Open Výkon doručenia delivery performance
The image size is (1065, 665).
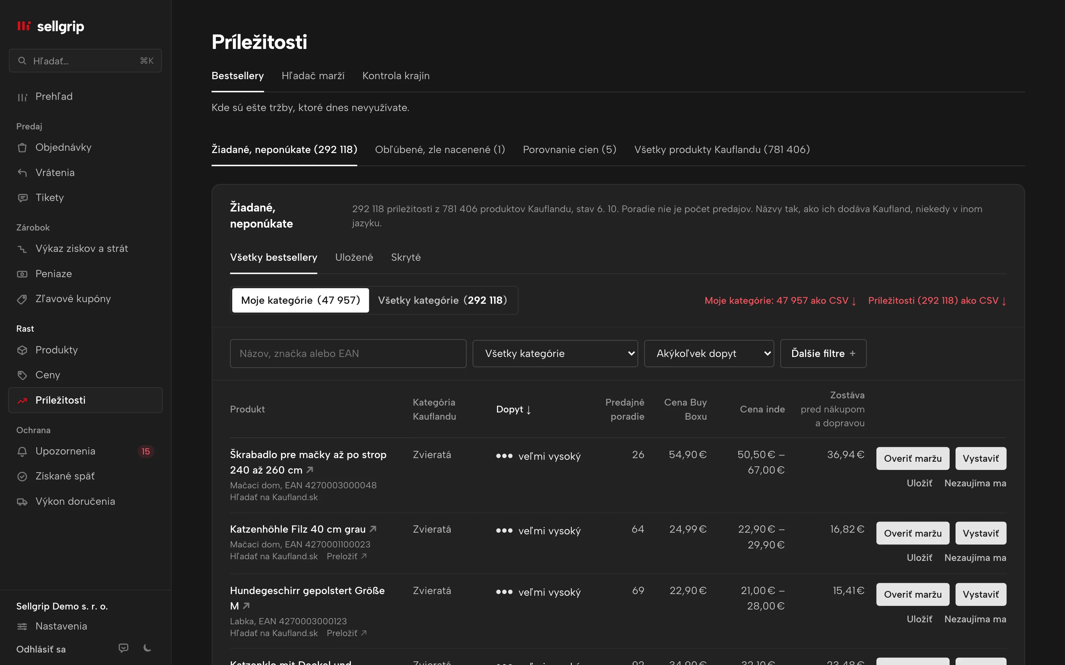pos(85,501)
